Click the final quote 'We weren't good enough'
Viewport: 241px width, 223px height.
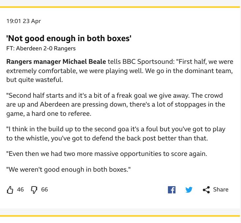pos(68,170)
